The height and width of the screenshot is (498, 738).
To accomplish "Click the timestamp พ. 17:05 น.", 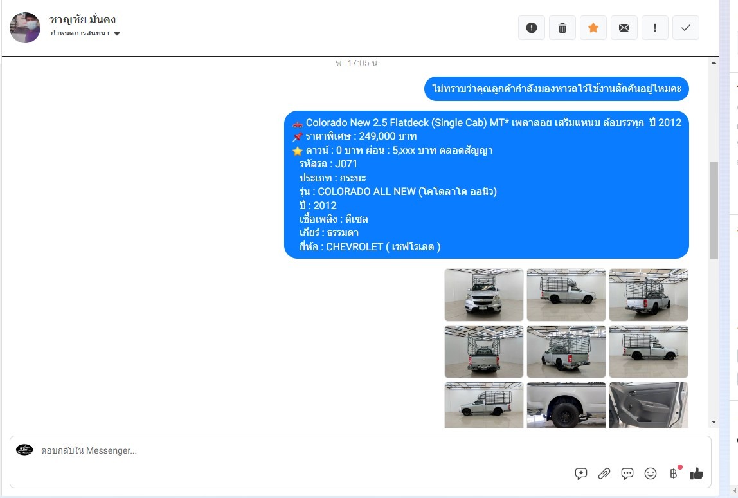I will point(357,63).
